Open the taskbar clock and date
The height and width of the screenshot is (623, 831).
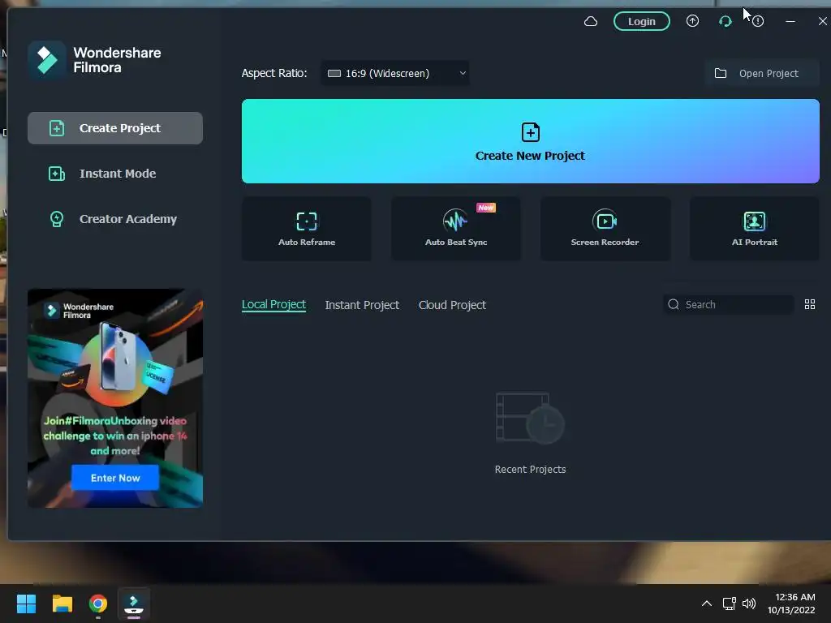point(792,604)
